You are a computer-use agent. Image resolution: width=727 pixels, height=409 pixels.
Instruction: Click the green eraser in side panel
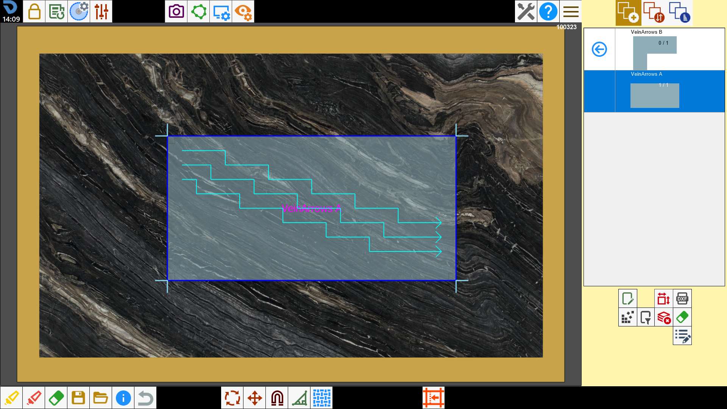pos(682,317)
